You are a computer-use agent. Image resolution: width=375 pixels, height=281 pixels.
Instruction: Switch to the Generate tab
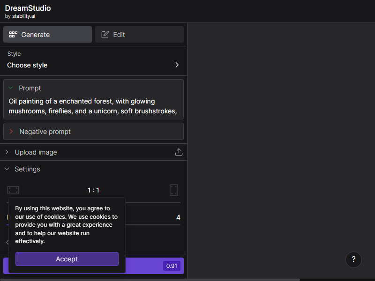coord(48,35)
